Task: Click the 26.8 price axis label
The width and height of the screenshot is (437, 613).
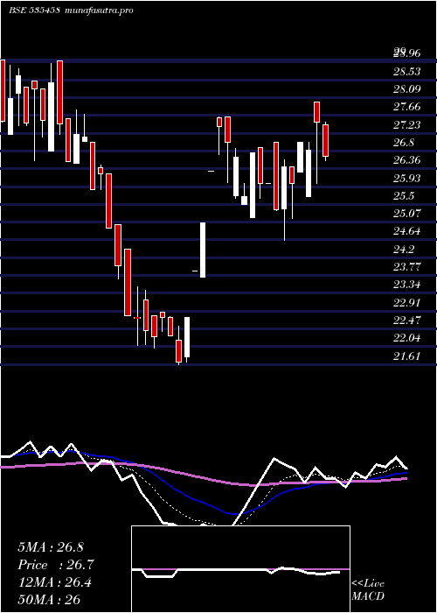Action: [x=404, y=143]
